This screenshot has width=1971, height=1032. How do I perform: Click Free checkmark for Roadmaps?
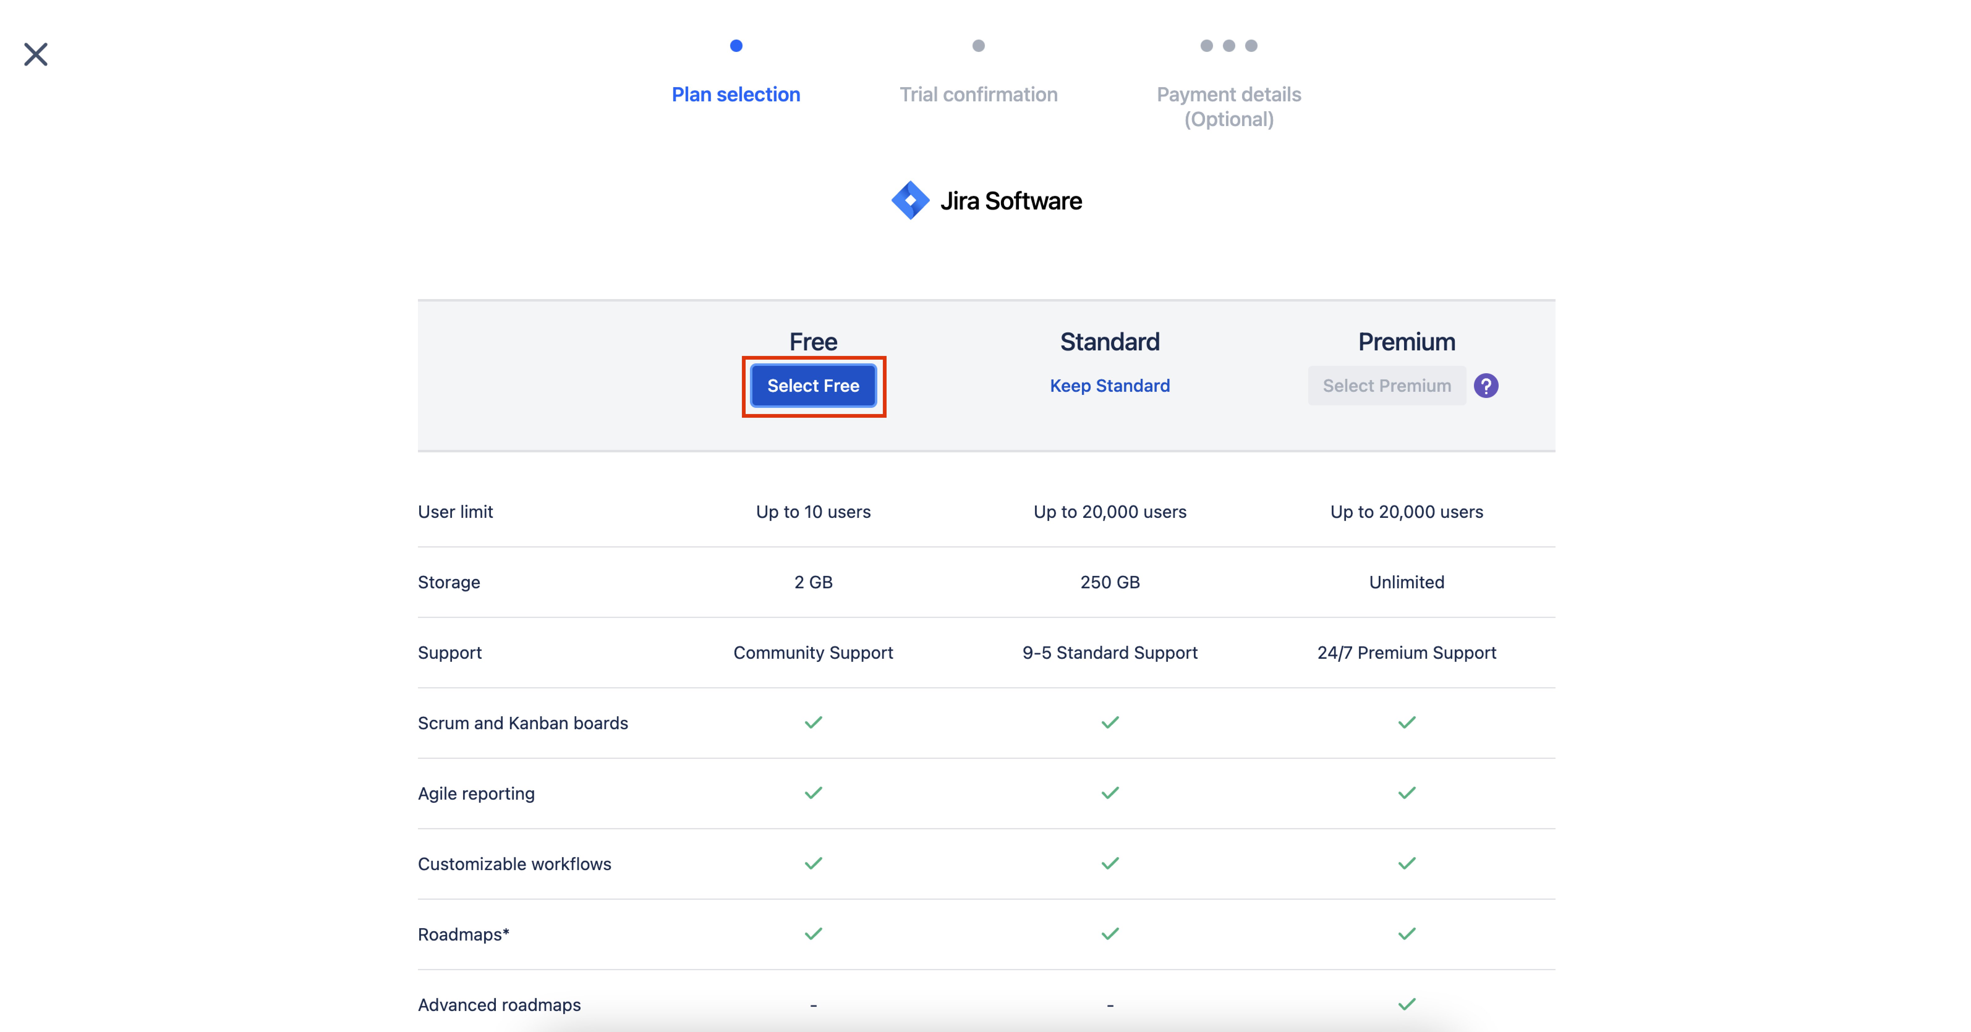tap(813, 933)
